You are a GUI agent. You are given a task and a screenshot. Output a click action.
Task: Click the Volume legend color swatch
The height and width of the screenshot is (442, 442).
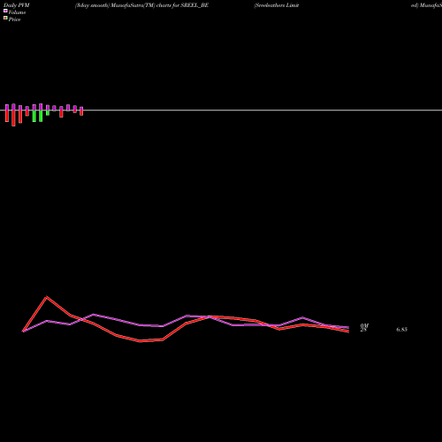[x=5, y=11]
